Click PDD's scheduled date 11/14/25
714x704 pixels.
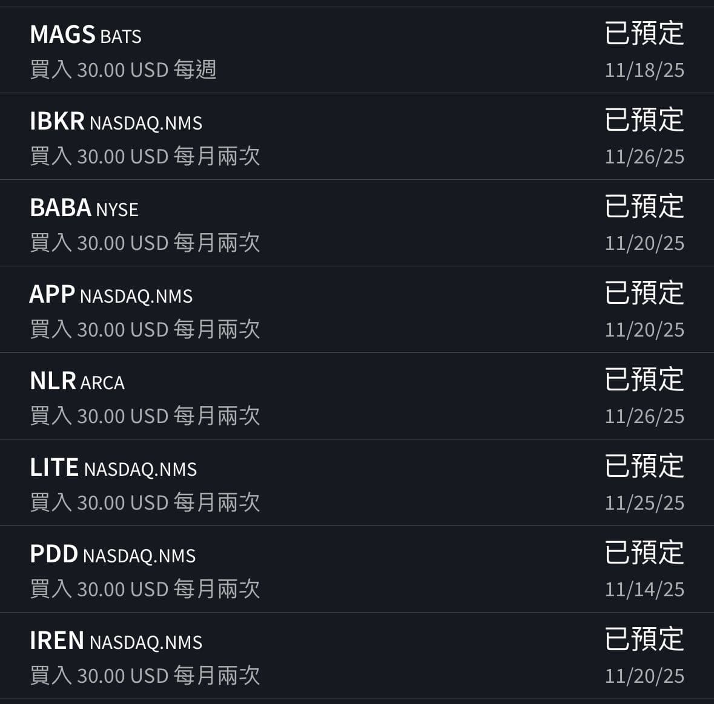pos(644,590)
